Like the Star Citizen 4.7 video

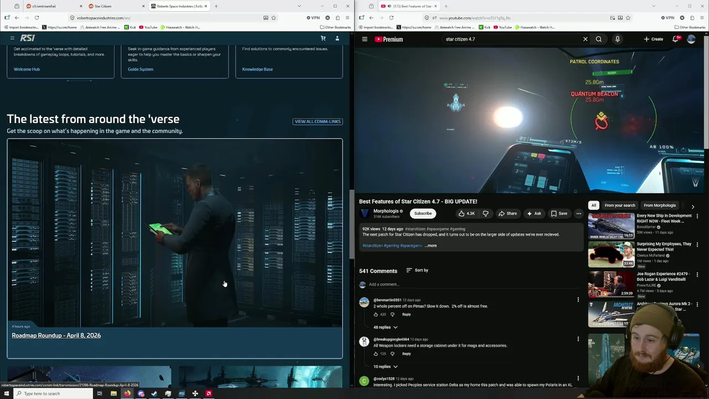tap(467, 213)
